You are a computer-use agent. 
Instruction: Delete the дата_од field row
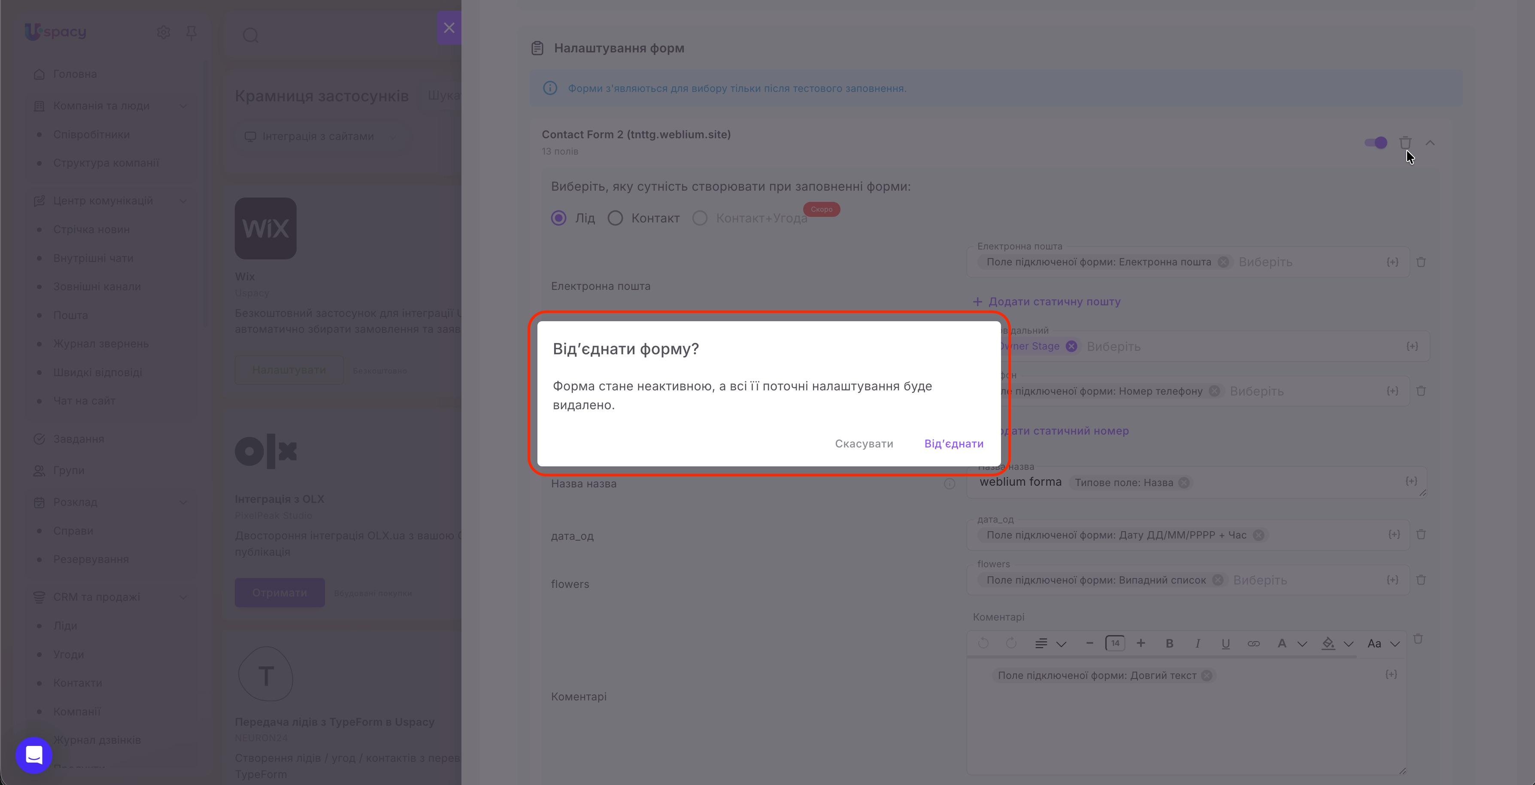tap(1421, 535)
